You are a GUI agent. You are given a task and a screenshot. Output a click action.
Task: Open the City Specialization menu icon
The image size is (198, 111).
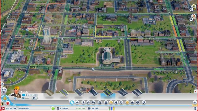pos(144,102)
